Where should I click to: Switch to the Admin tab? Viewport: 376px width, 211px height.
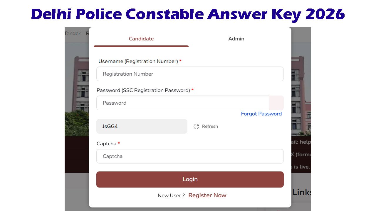[x=236, y=39]
